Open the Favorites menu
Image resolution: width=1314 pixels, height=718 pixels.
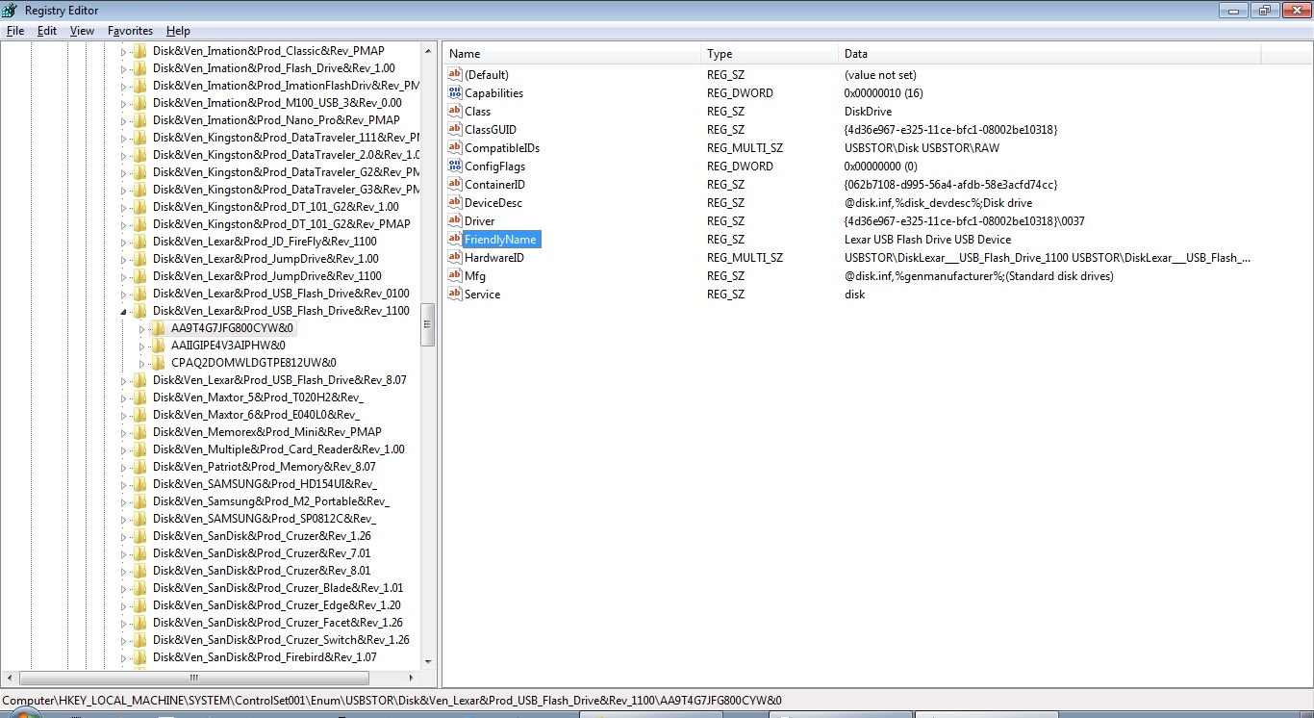tap(130, 31)
